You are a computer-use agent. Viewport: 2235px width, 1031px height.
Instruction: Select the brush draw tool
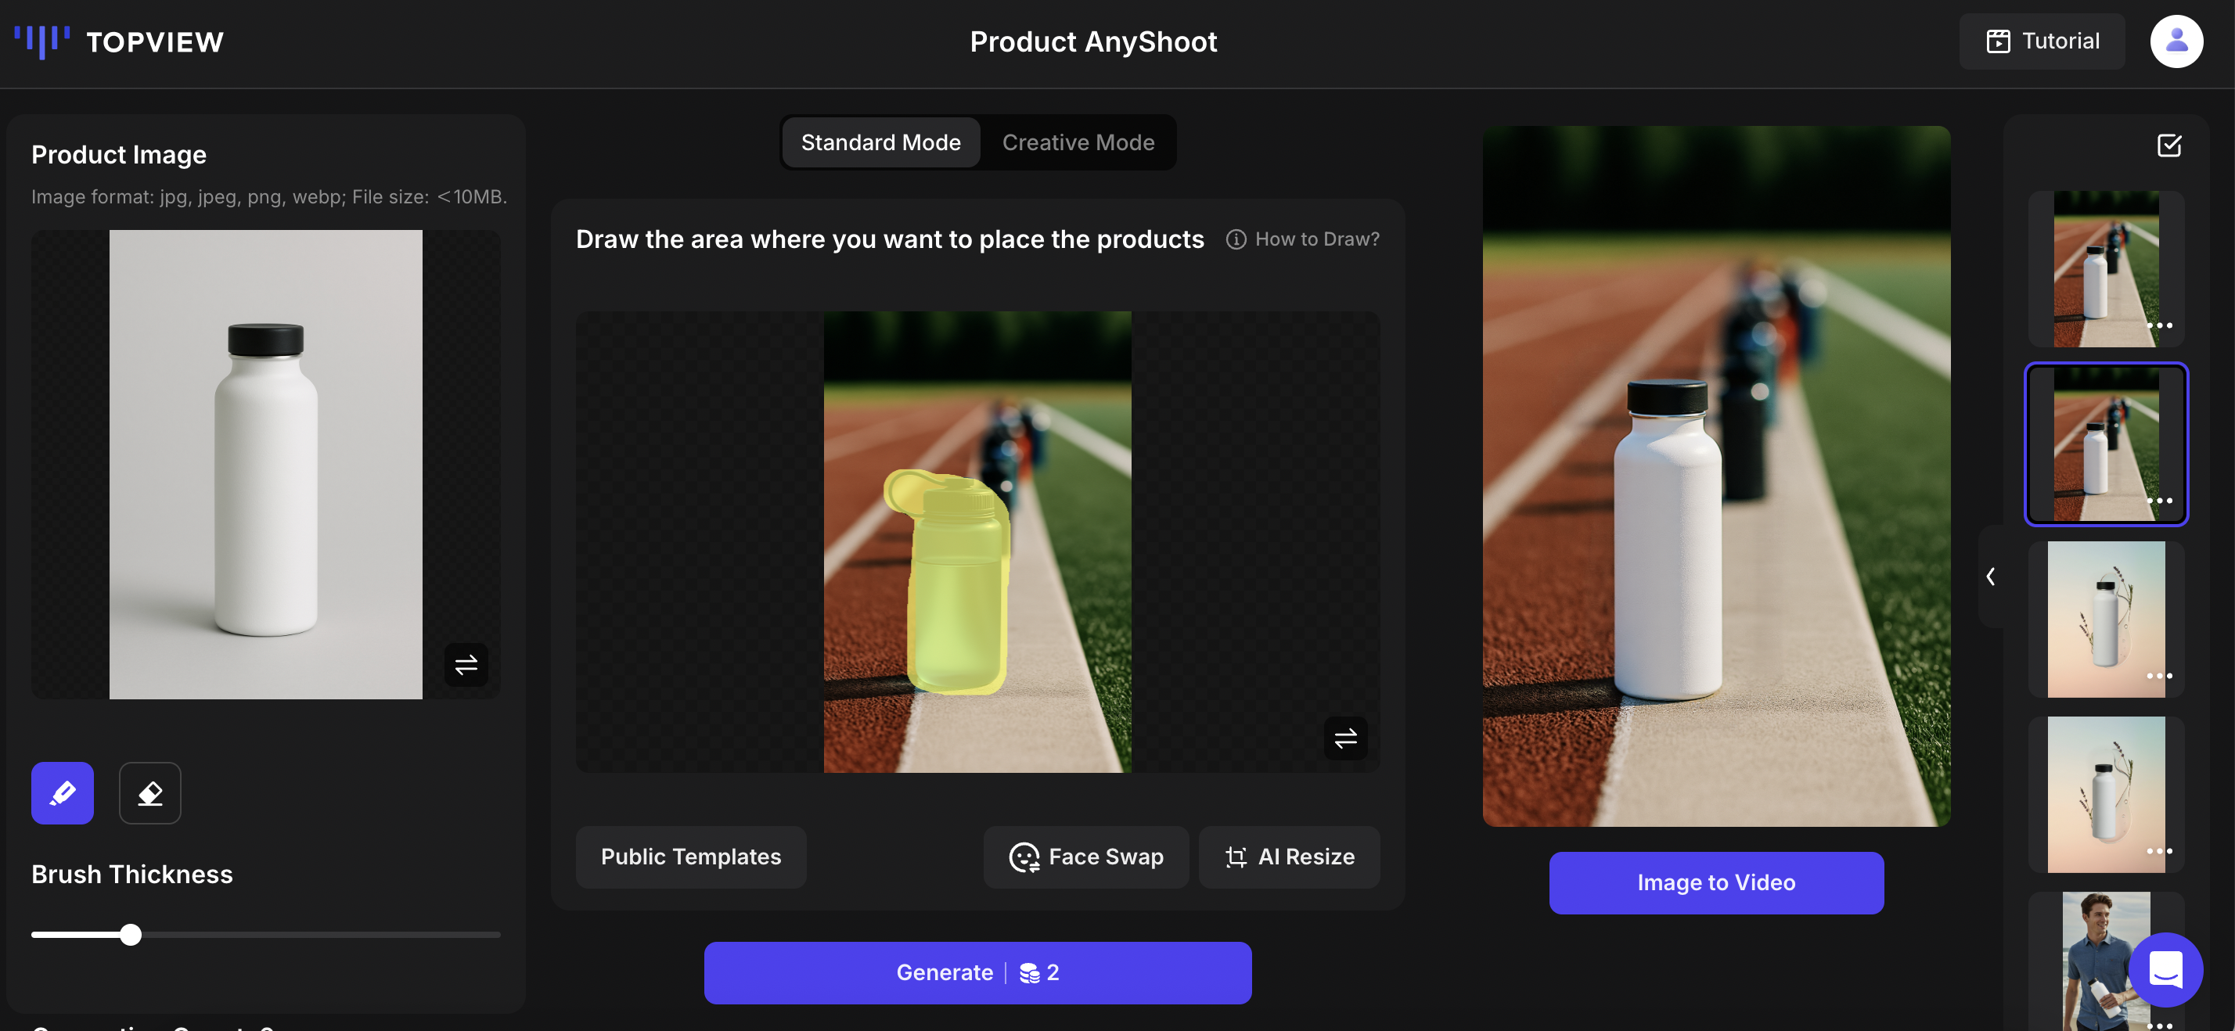pos(63,792)
